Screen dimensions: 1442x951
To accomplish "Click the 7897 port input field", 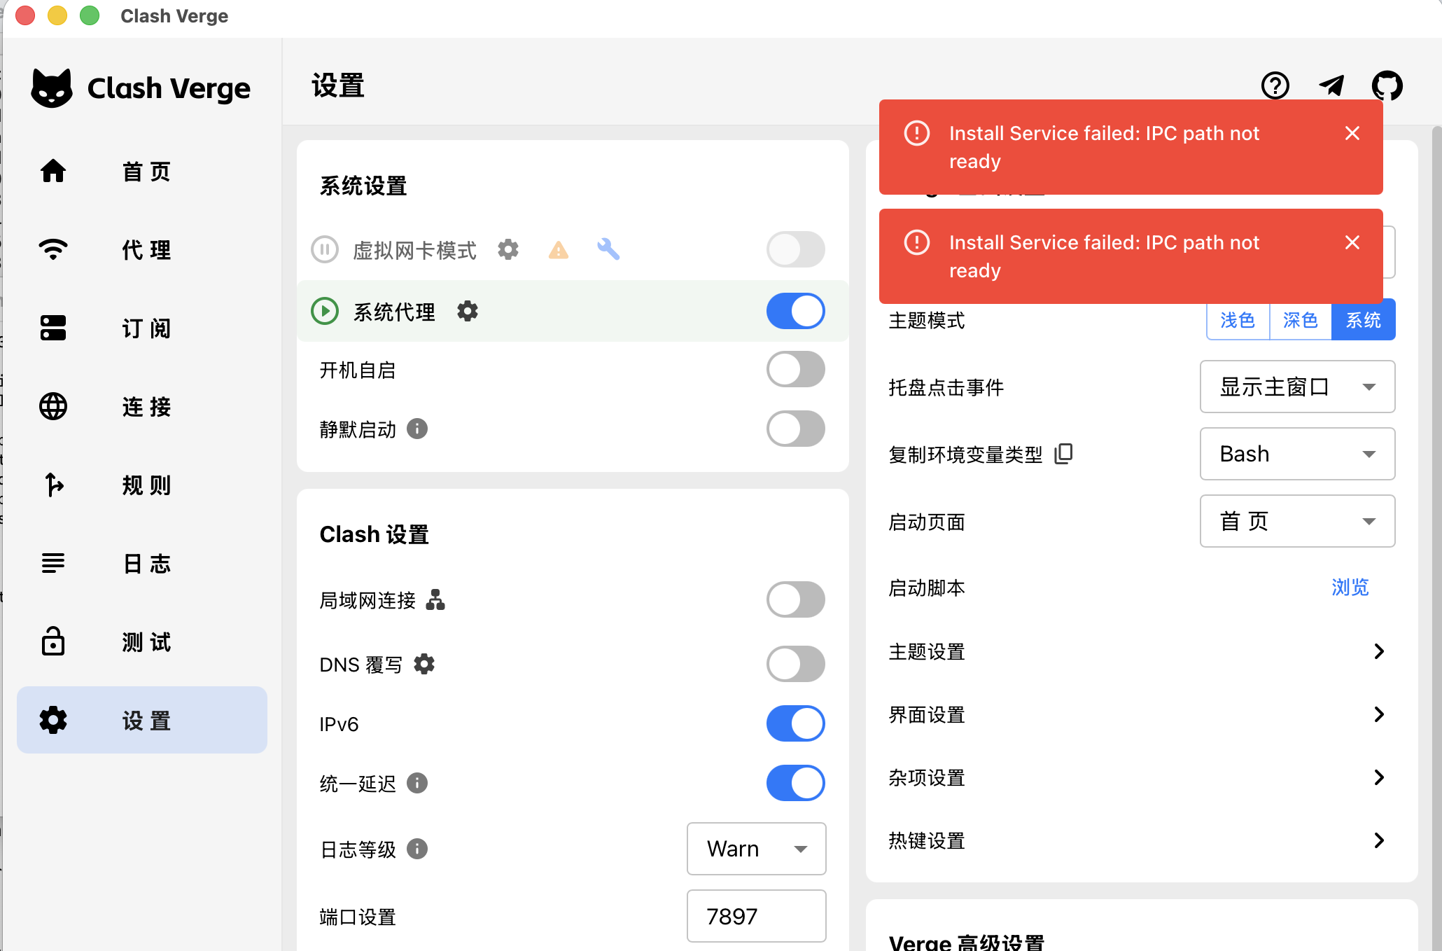I will tap(756, 916).
